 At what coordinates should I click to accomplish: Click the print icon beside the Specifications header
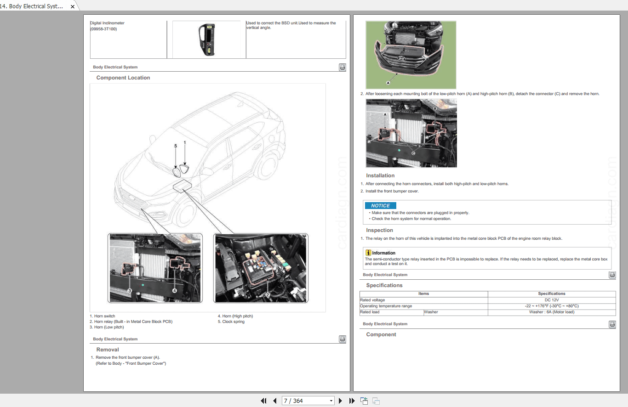[x=612, y=275]
